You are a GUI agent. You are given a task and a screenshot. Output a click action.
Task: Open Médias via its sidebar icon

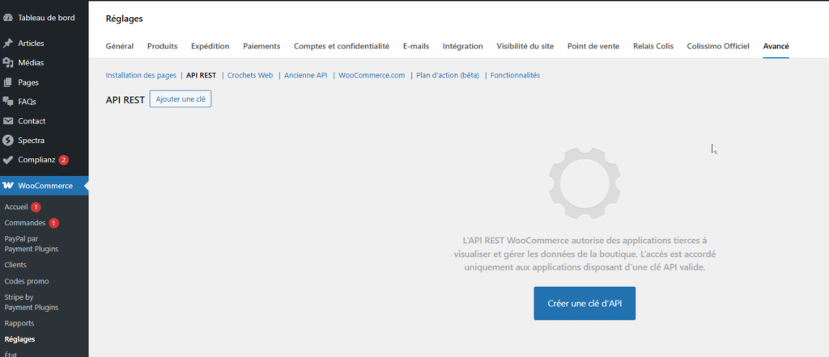pos(8,63)
